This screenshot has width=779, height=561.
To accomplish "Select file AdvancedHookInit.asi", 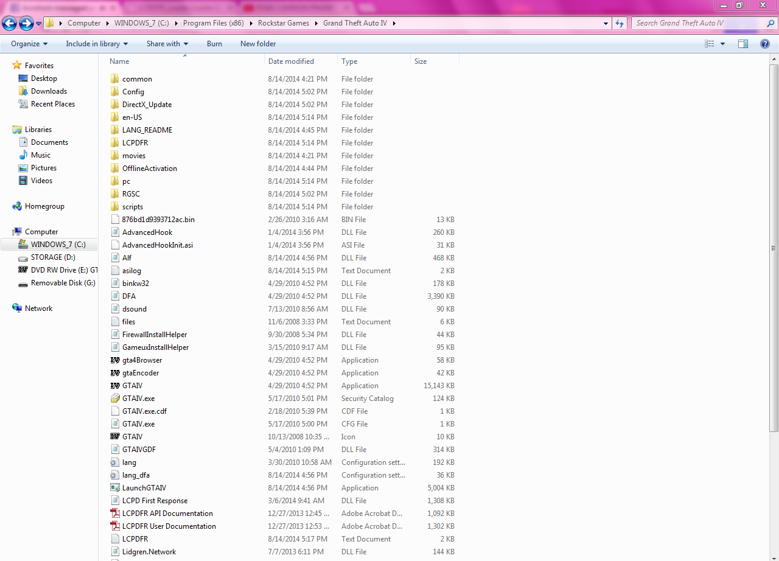I will [x=158, y=245].
